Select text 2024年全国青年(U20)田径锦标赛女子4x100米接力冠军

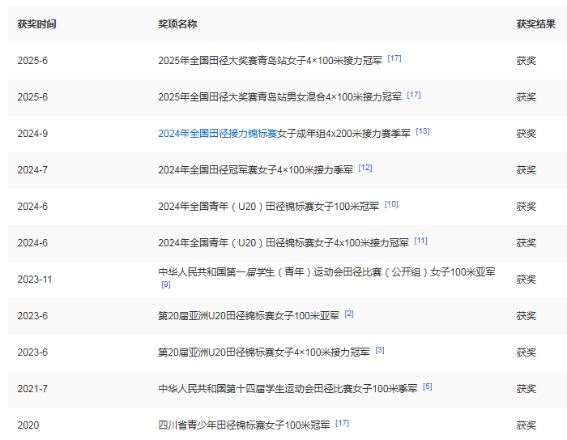[283, 243]
